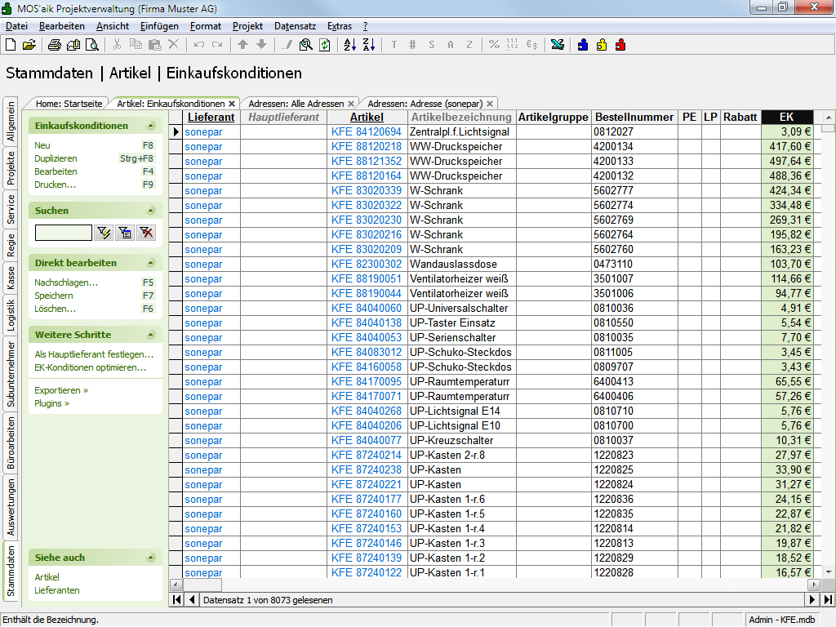Sort descending with the Z-A icon
Viewport: 836px width, 627px height.
368,45
